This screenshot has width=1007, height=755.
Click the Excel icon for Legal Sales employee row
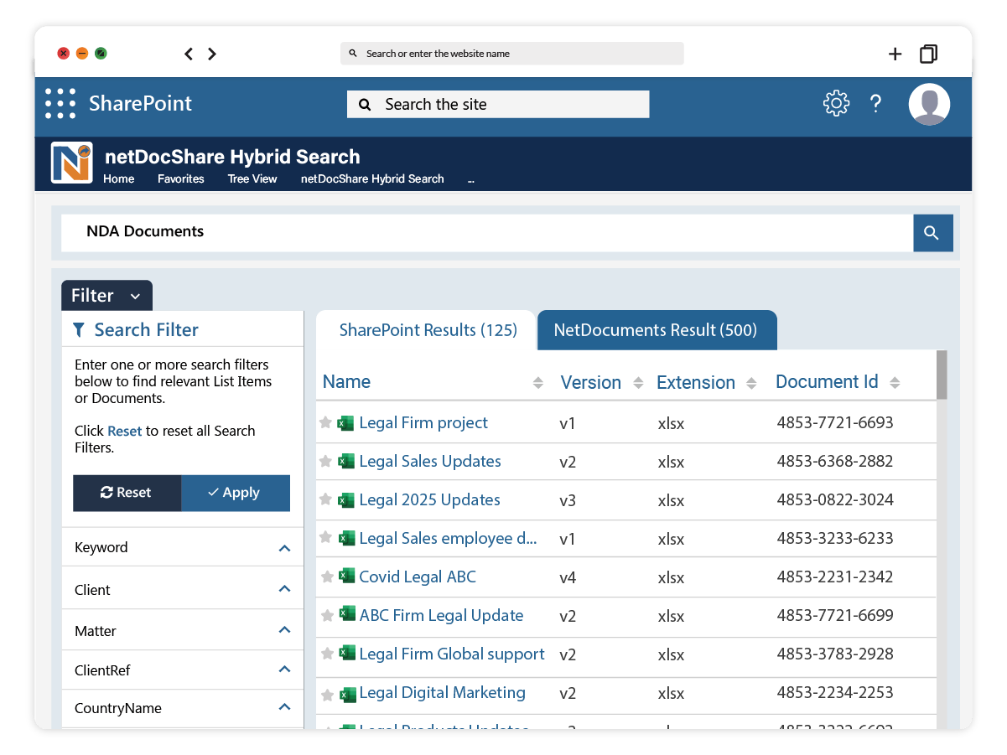346,538
